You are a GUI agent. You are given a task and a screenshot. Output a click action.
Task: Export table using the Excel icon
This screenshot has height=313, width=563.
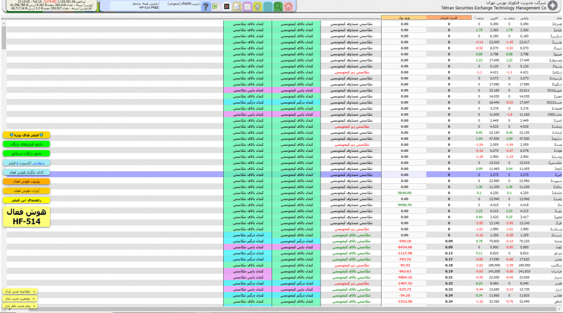coord(216,7)
